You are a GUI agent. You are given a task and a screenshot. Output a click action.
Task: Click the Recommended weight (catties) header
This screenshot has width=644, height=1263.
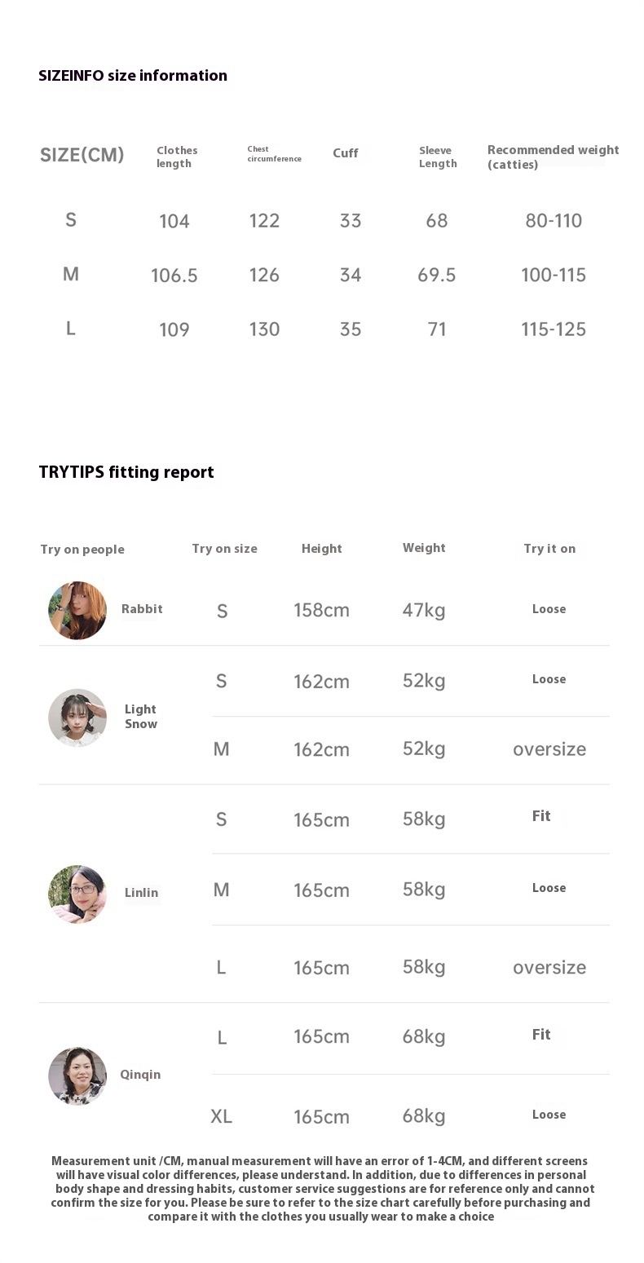pos(553,157)
